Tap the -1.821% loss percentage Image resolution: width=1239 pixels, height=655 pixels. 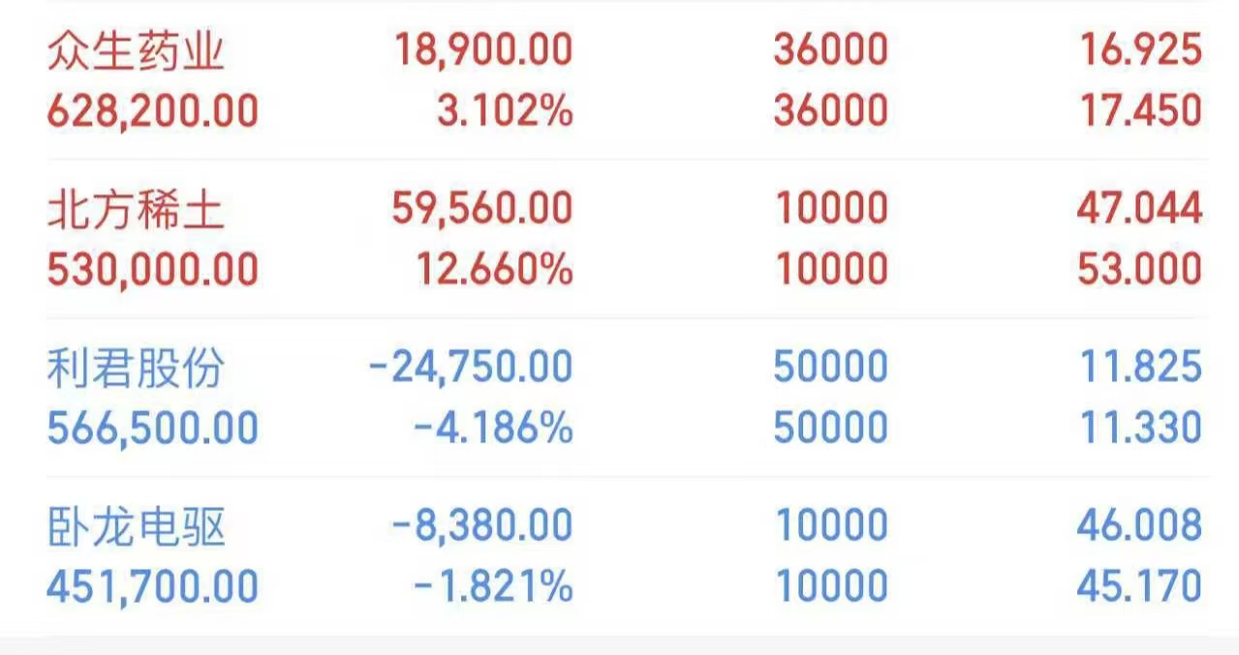tap(493, 586)
